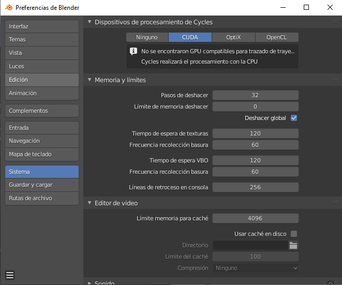
Task: Open the Rutas de archivo section
Action: click(42, 198)
